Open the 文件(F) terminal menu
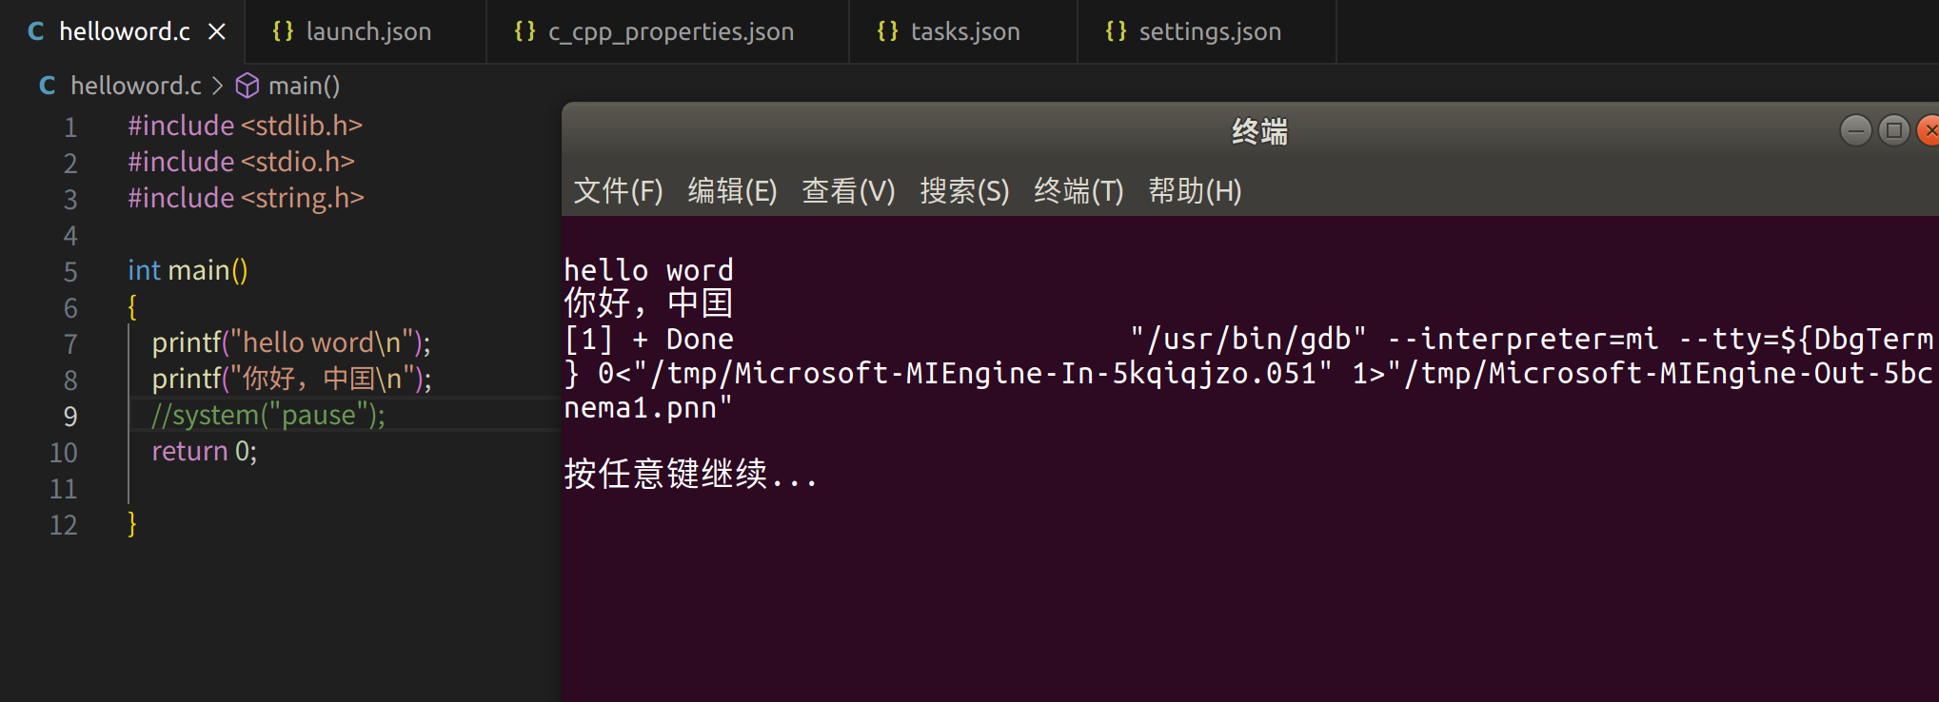This screenshot has width=1939, height=702. [x=618, y=191]
